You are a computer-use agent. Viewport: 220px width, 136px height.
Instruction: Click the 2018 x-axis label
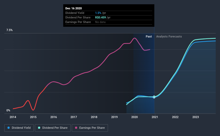tap(94, 117)
